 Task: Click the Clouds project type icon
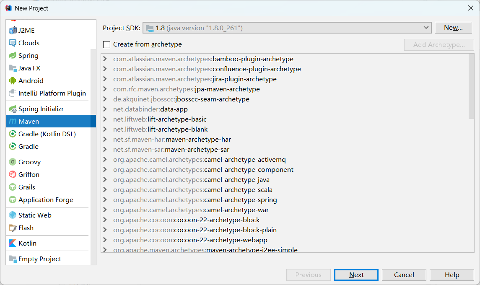coord(13,43)
